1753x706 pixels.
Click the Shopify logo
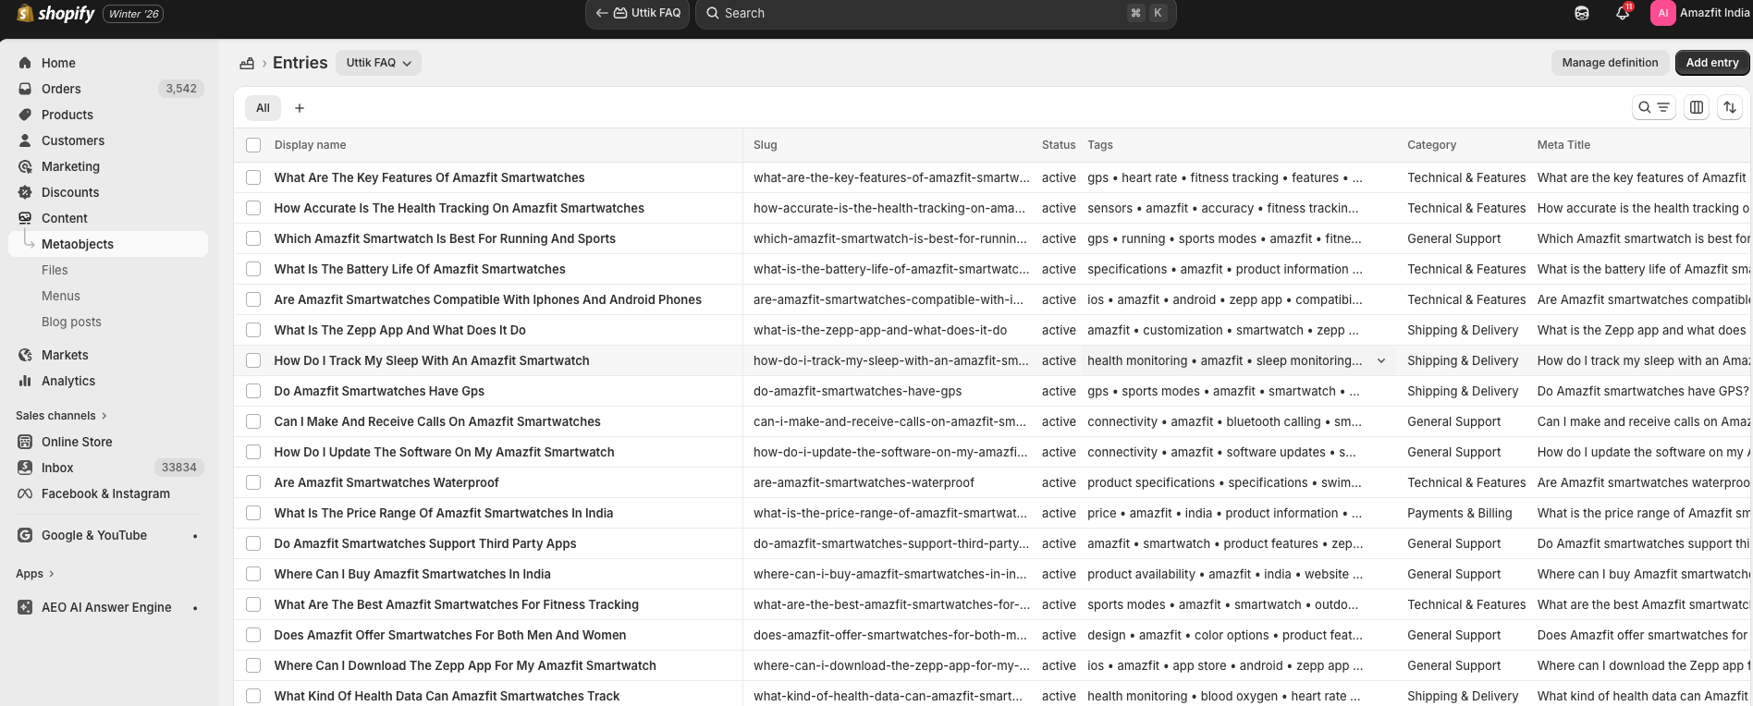coord(56,13)
